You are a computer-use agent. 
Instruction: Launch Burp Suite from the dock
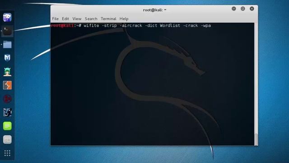click(x=7, y=85)
